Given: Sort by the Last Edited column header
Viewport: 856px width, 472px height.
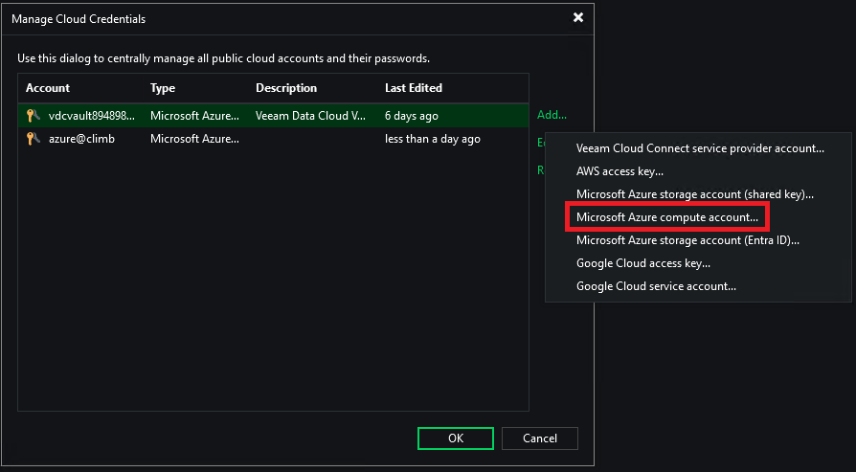Looking at the screenshot, I should [x=413, y=88].
